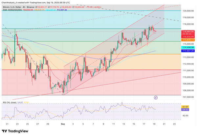Select the Bitcoin / U.S. Dollar symbol title
This screenshot has height=136, width=197.
[16, 7]
